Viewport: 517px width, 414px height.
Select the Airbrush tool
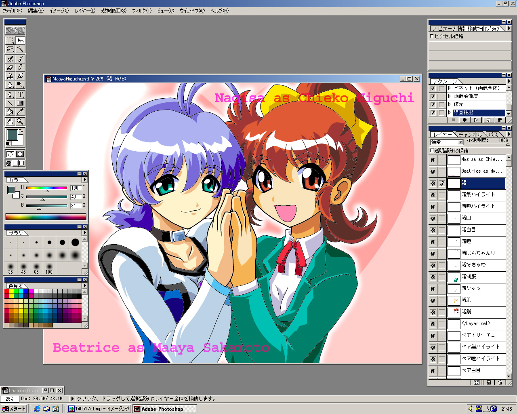coord(10,59)
